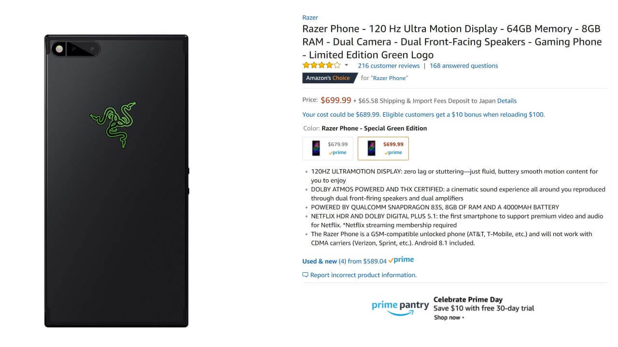Click Shop now in Prime Day banner

click(x=449, y=318)
